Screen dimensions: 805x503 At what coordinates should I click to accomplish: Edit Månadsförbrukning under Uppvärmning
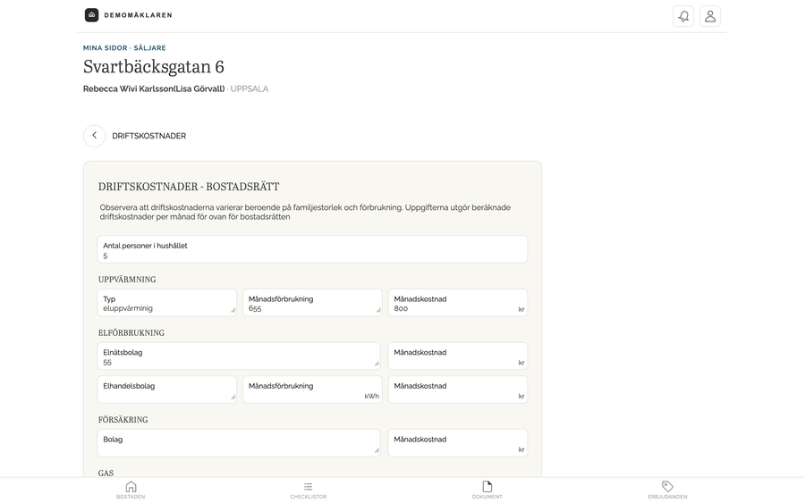(x=312, y=303)
